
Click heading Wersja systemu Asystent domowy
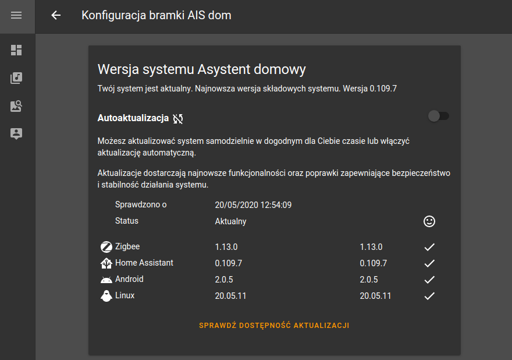point(202,69)
